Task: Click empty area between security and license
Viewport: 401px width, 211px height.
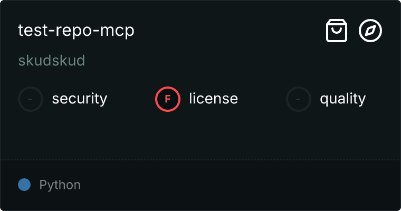Action: pyautogui.click(x=131, y=99)
